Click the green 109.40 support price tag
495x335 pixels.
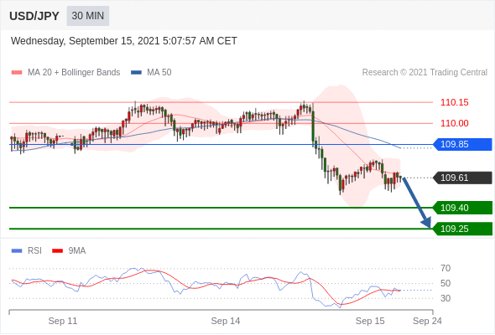coord(462,208)
